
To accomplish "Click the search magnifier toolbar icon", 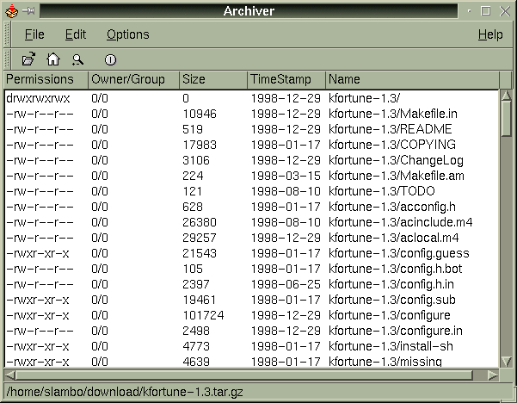I will click(x=77, y=59).
